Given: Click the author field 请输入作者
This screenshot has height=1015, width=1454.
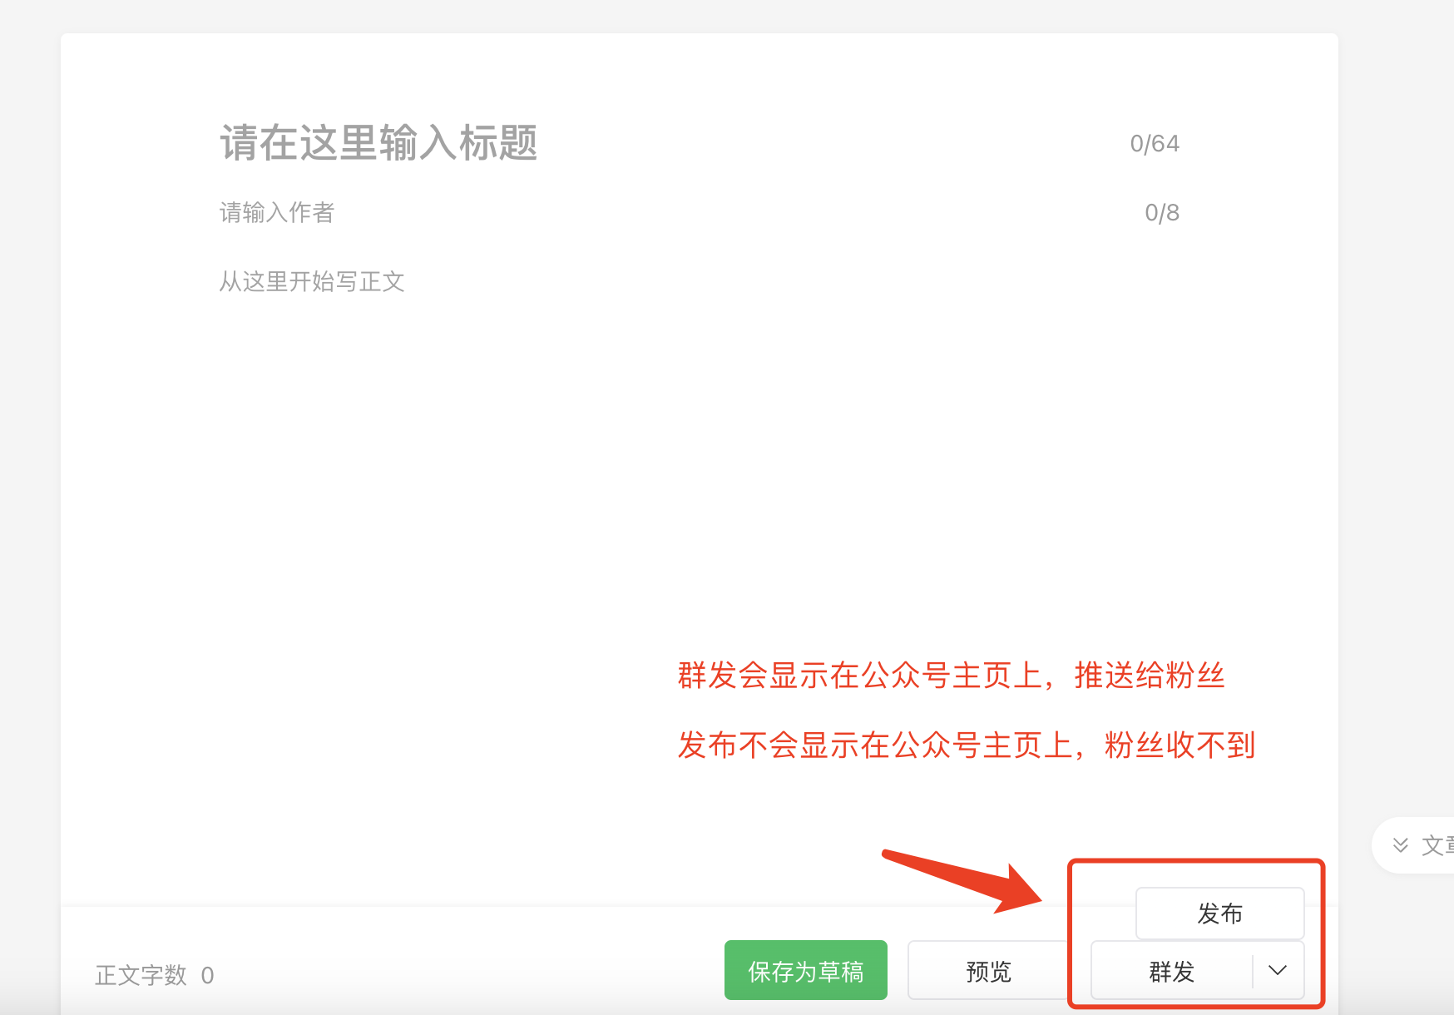Looking at the screenshot, I should [x=276, y=213].
